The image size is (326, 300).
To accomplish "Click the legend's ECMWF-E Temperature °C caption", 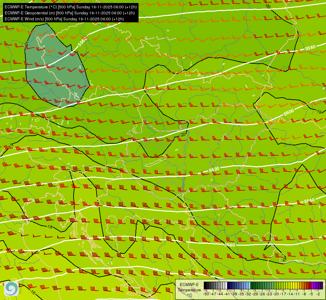I will [189, 290].
